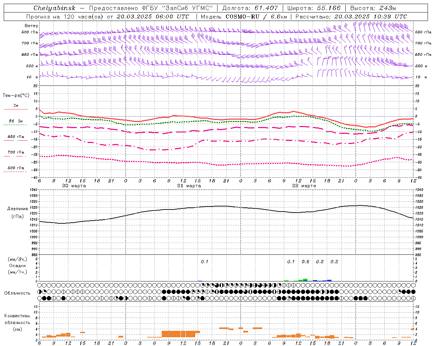Select the Высота: 243м elevation text
Image resolution: width=433 pixels, height=346 pixels.
pos(373,8)
